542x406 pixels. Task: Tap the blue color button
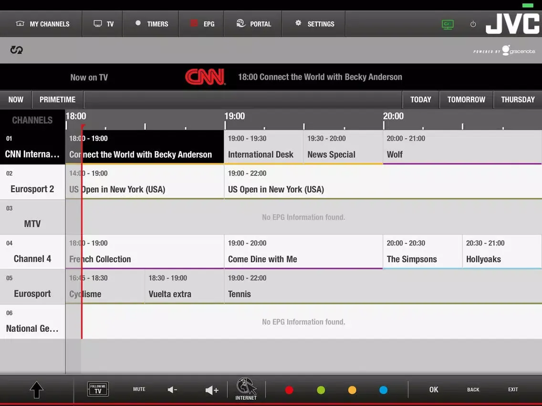(383, 390)
